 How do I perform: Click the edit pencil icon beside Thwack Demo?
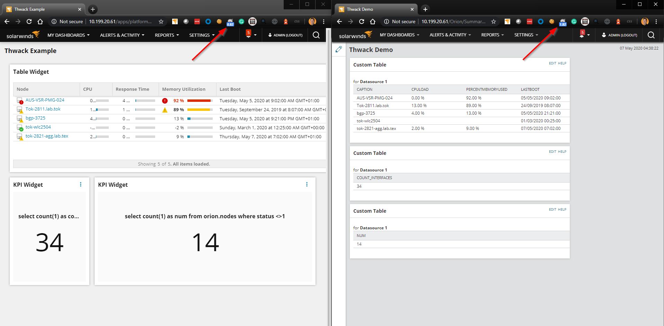pyautogui.click(x=339, y=50)
